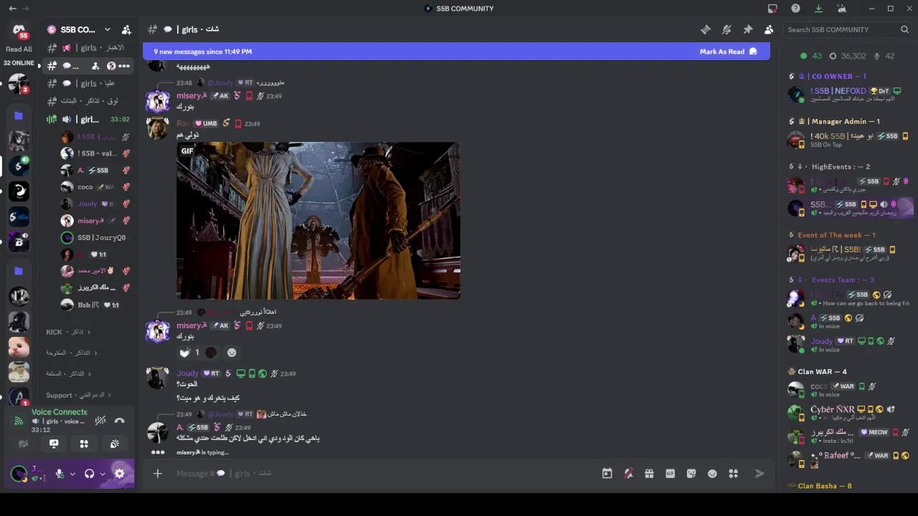Open the calendar event icon in message bar
Viewport: 918px width, 516px height.
click(x=607, y=473)
